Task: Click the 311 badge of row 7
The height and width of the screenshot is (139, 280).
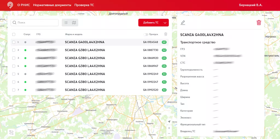Action: point(164,90)
